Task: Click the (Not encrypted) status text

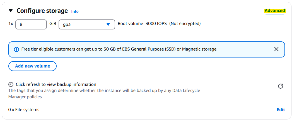Action: pos(185,24)
